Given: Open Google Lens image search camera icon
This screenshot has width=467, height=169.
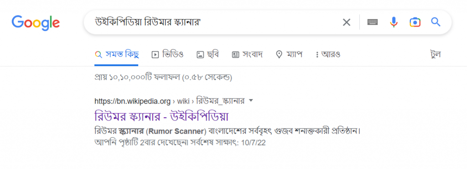Looking at the screenshot, I should pos(415,22).
